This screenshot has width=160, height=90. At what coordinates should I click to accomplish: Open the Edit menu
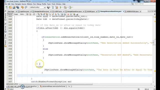pyautogui.click(x=9, y=4)
